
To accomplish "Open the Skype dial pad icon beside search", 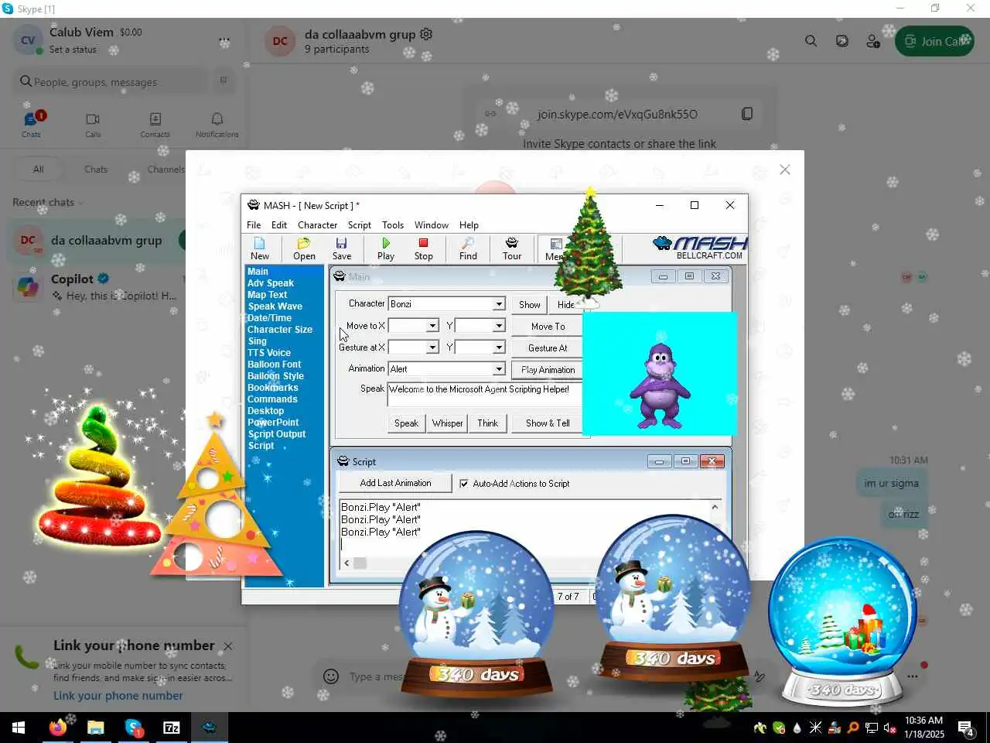I will pos(224,80).
